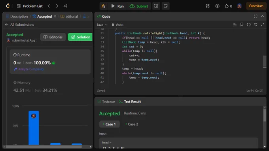Close the Accepted tab
The width and height of the screenshot is (269, 151).
click(55, 17)
